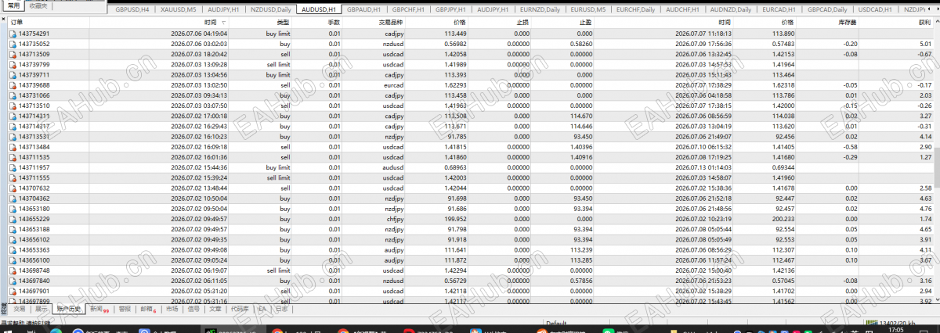This screenshot has width=940, height=333.
Task: Click the order icon for 143739711
Action: tap(13, 75)
